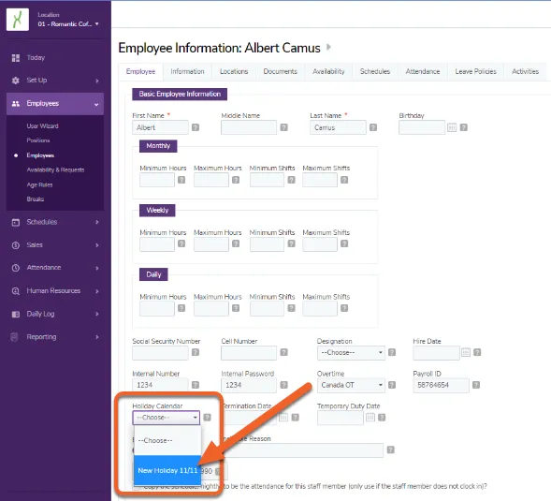Click the Daily Log icon
The width and height of the screenshot is (551, 501).
click(16, 315)
